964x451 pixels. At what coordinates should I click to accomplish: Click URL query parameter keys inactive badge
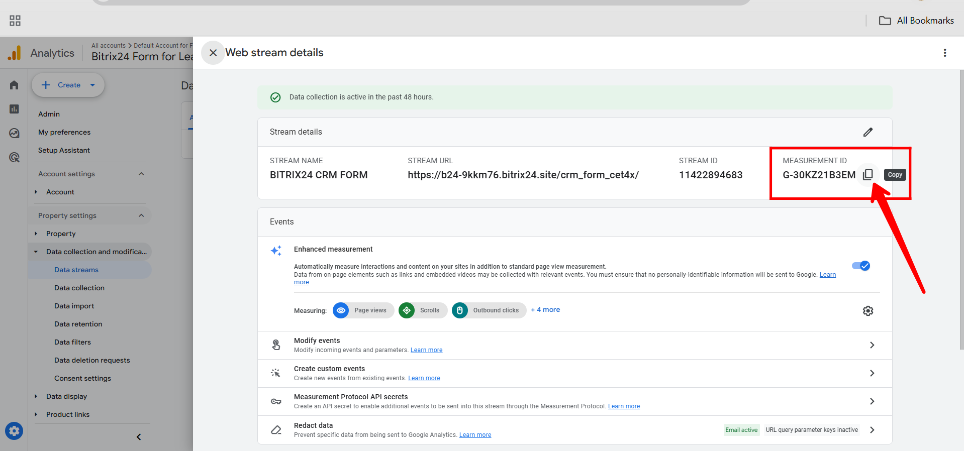point(812,430)
